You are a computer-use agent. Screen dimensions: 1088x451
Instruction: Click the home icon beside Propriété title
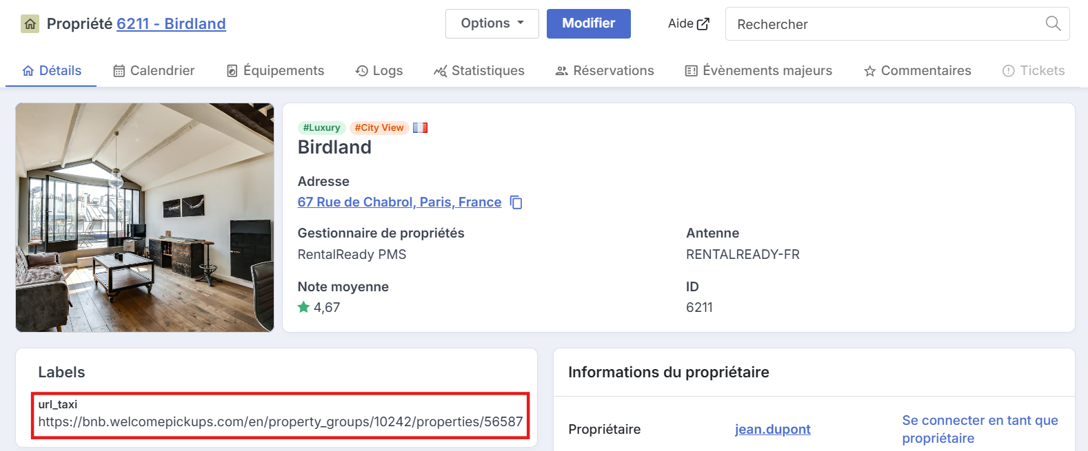[x=30, y=24]
